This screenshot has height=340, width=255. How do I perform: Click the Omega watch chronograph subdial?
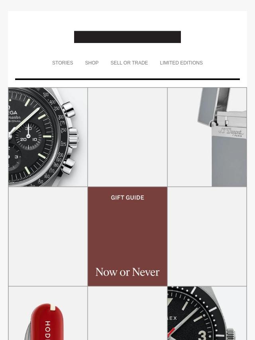coord(28,136)
